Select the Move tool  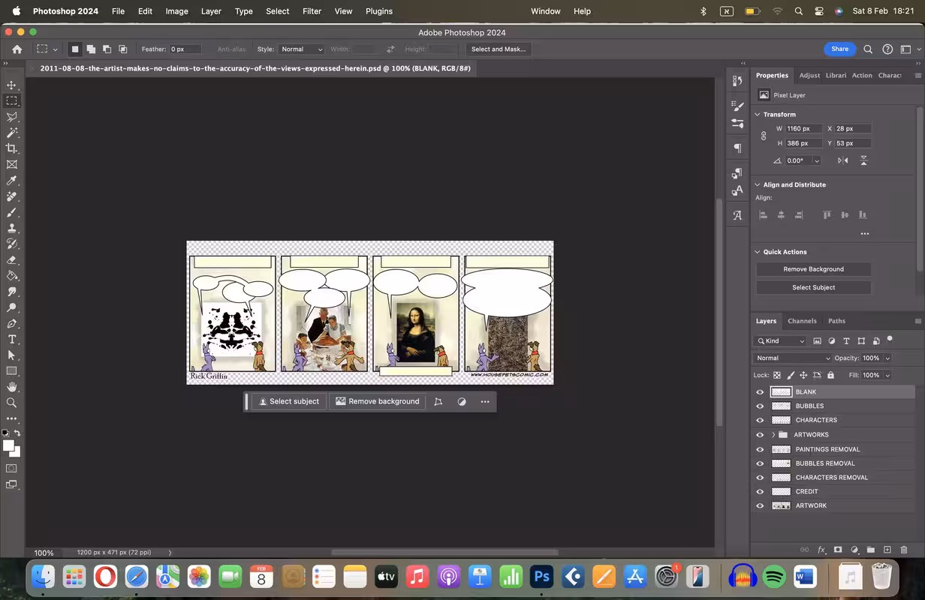pos(11,85)
